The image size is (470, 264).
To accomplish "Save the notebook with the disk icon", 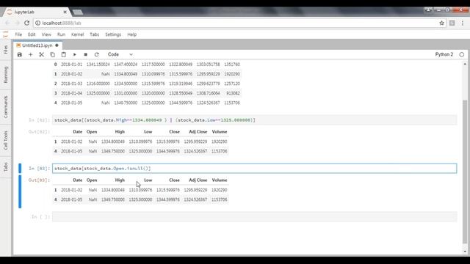I will (20, 54).
